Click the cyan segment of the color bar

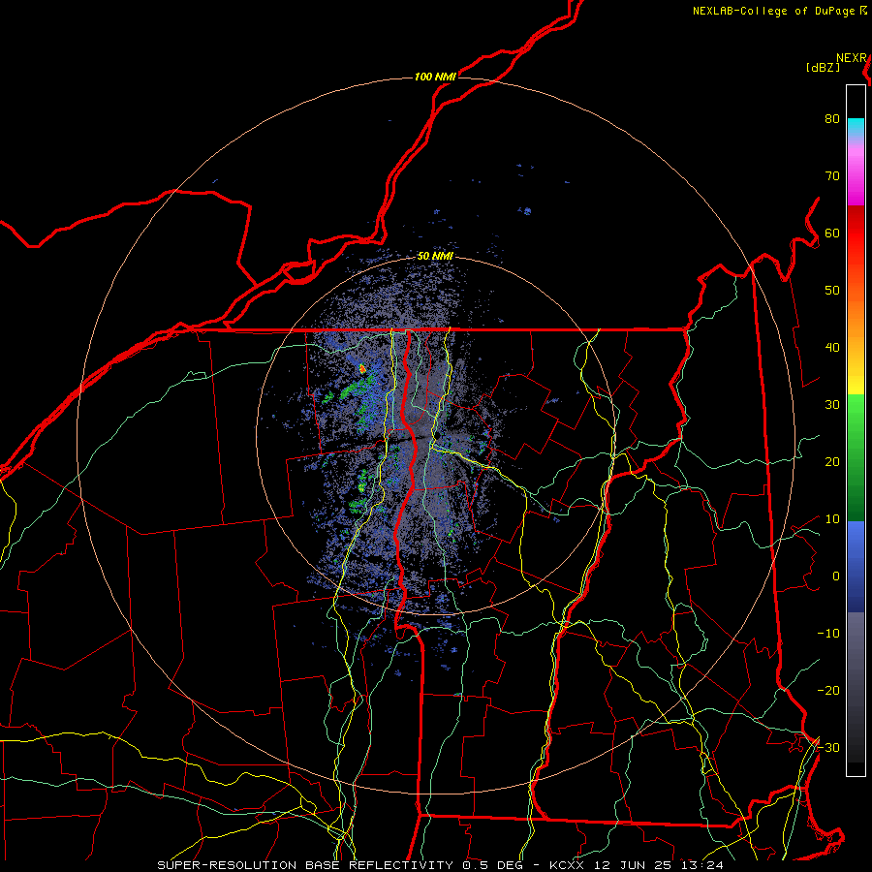[x=856, y=127]
